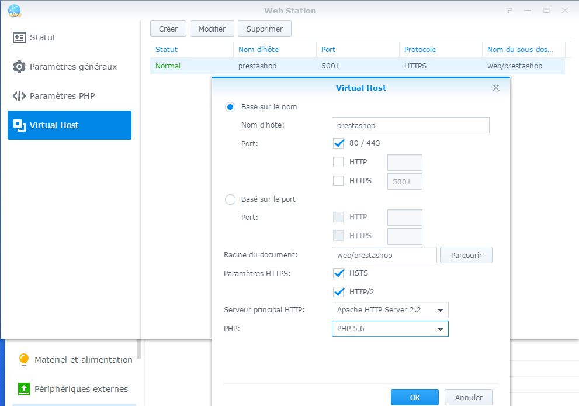Click the Matériel et alimentation bulb icon
The image size is (579, 406).
point(24,360)
